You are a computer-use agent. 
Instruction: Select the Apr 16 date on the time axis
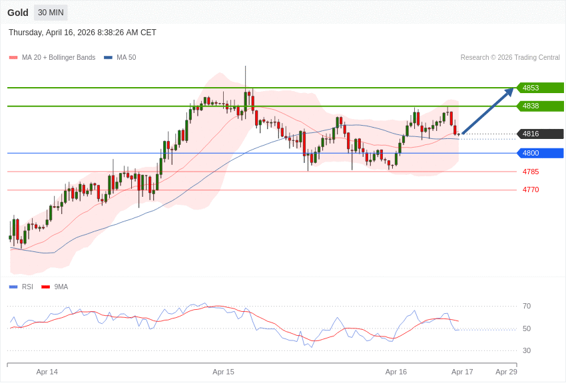pos(396,372)
